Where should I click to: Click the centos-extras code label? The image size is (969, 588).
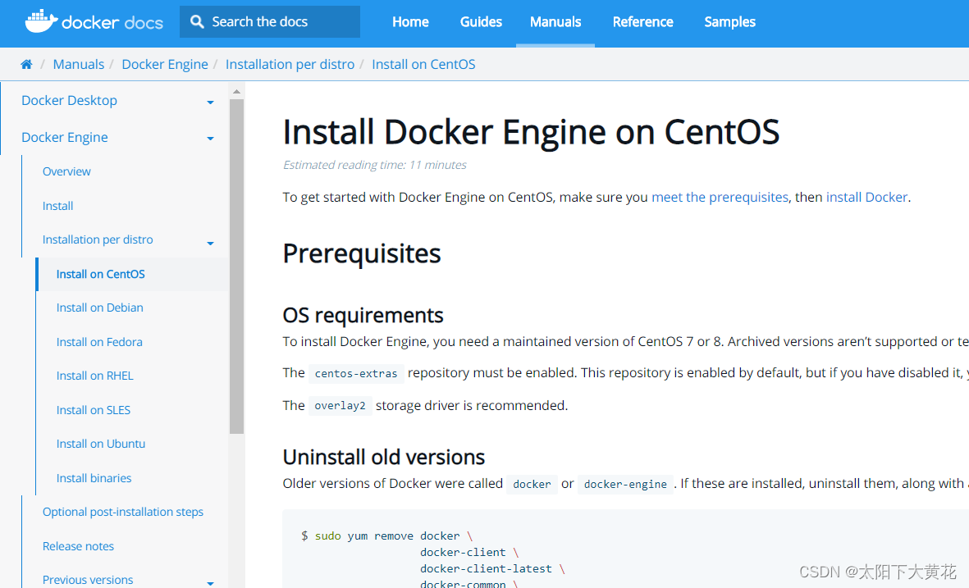pyautogui.click(x=356, y=374)
